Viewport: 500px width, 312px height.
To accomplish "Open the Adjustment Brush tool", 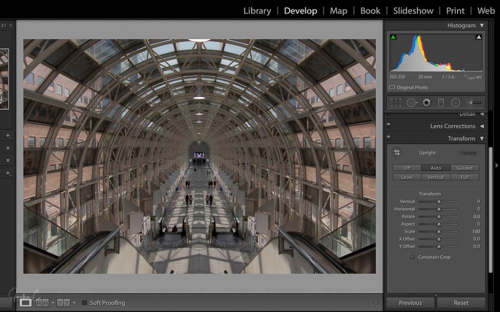I will point(474,102).
